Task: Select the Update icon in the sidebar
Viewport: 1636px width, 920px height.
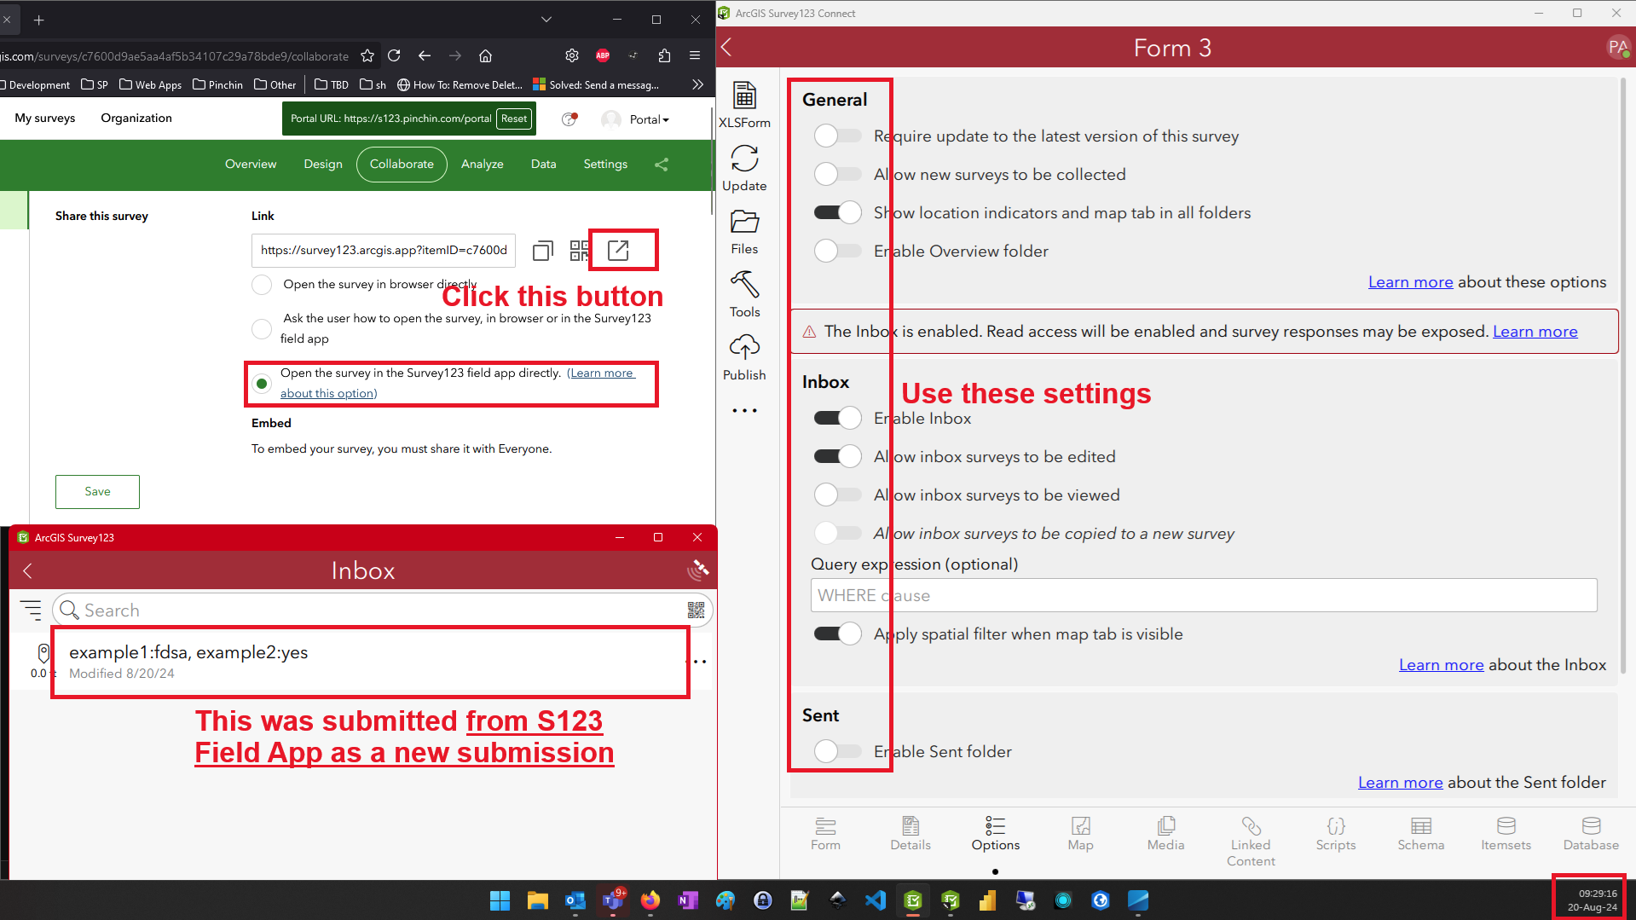Action: 744,167
